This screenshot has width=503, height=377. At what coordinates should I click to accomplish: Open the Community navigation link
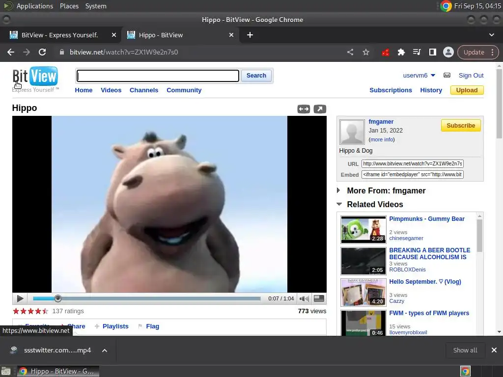click(x=184, y=90)
